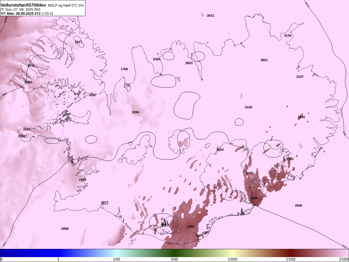The width and height of the screenshot is (349, 262).
Task: Click the height value 2846
Action: [x=299, y=206]
